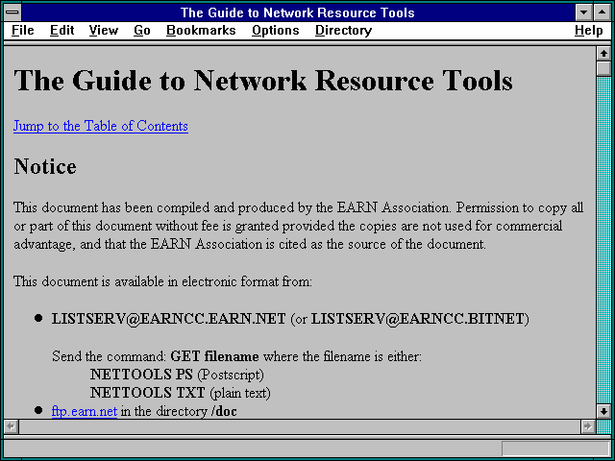This screenshot has width=615, height=461.
Task: Click 'This document is available in electronic format' line
Action: coord(162,281)
